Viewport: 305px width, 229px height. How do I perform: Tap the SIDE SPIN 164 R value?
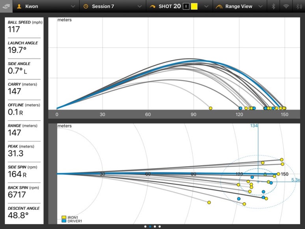point(17,174)
